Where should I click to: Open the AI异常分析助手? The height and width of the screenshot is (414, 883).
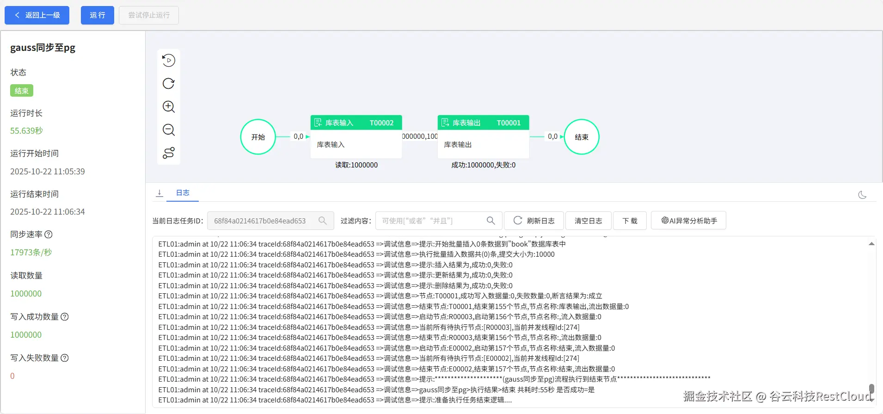pyautogui.click(x=688, y=221)
